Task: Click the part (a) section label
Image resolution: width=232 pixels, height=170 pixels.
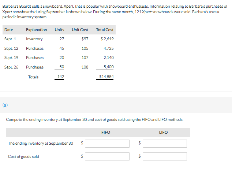Action: pyautogui.click(x=5, y=105)
